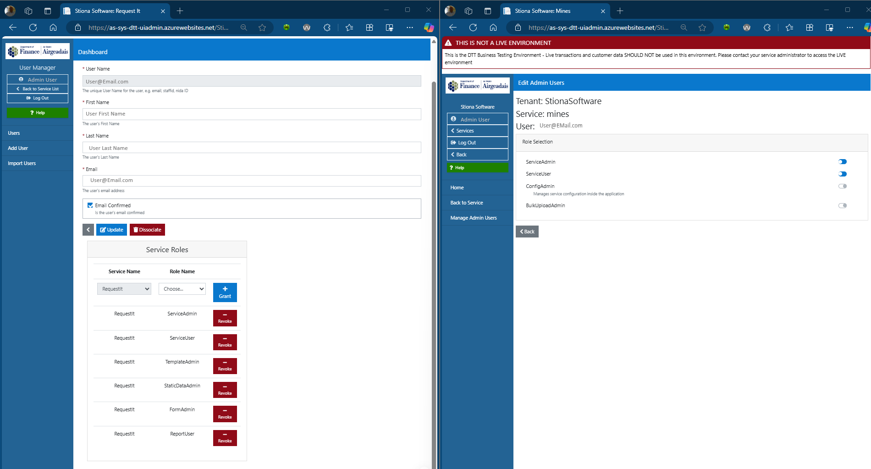This screenshot has width=871, height=469.
Task: Click back arrow in left browser window
Action: click(13, 28)
